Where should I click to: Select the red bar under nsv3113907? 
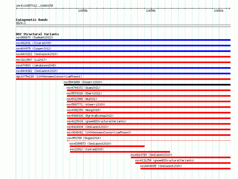tap(123, 62)
